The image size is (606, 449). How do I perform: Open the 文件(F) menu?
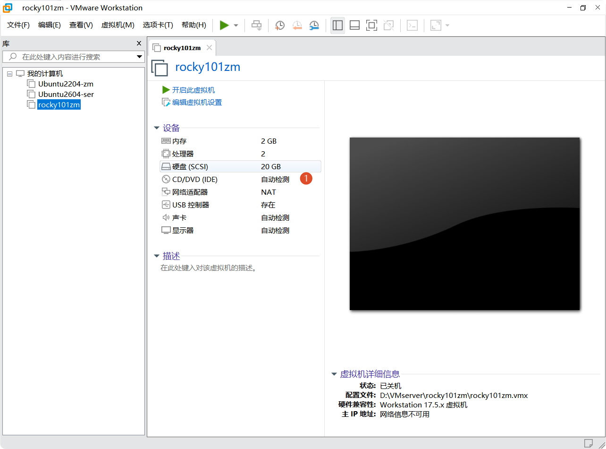18,25
